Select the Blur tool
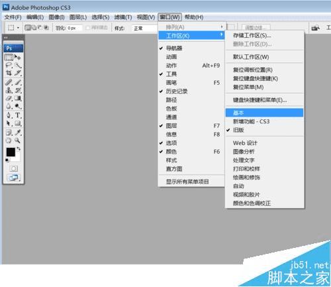The width and height of the screenshot is (331, 287). pyautogui.click(x=9, y=106)
